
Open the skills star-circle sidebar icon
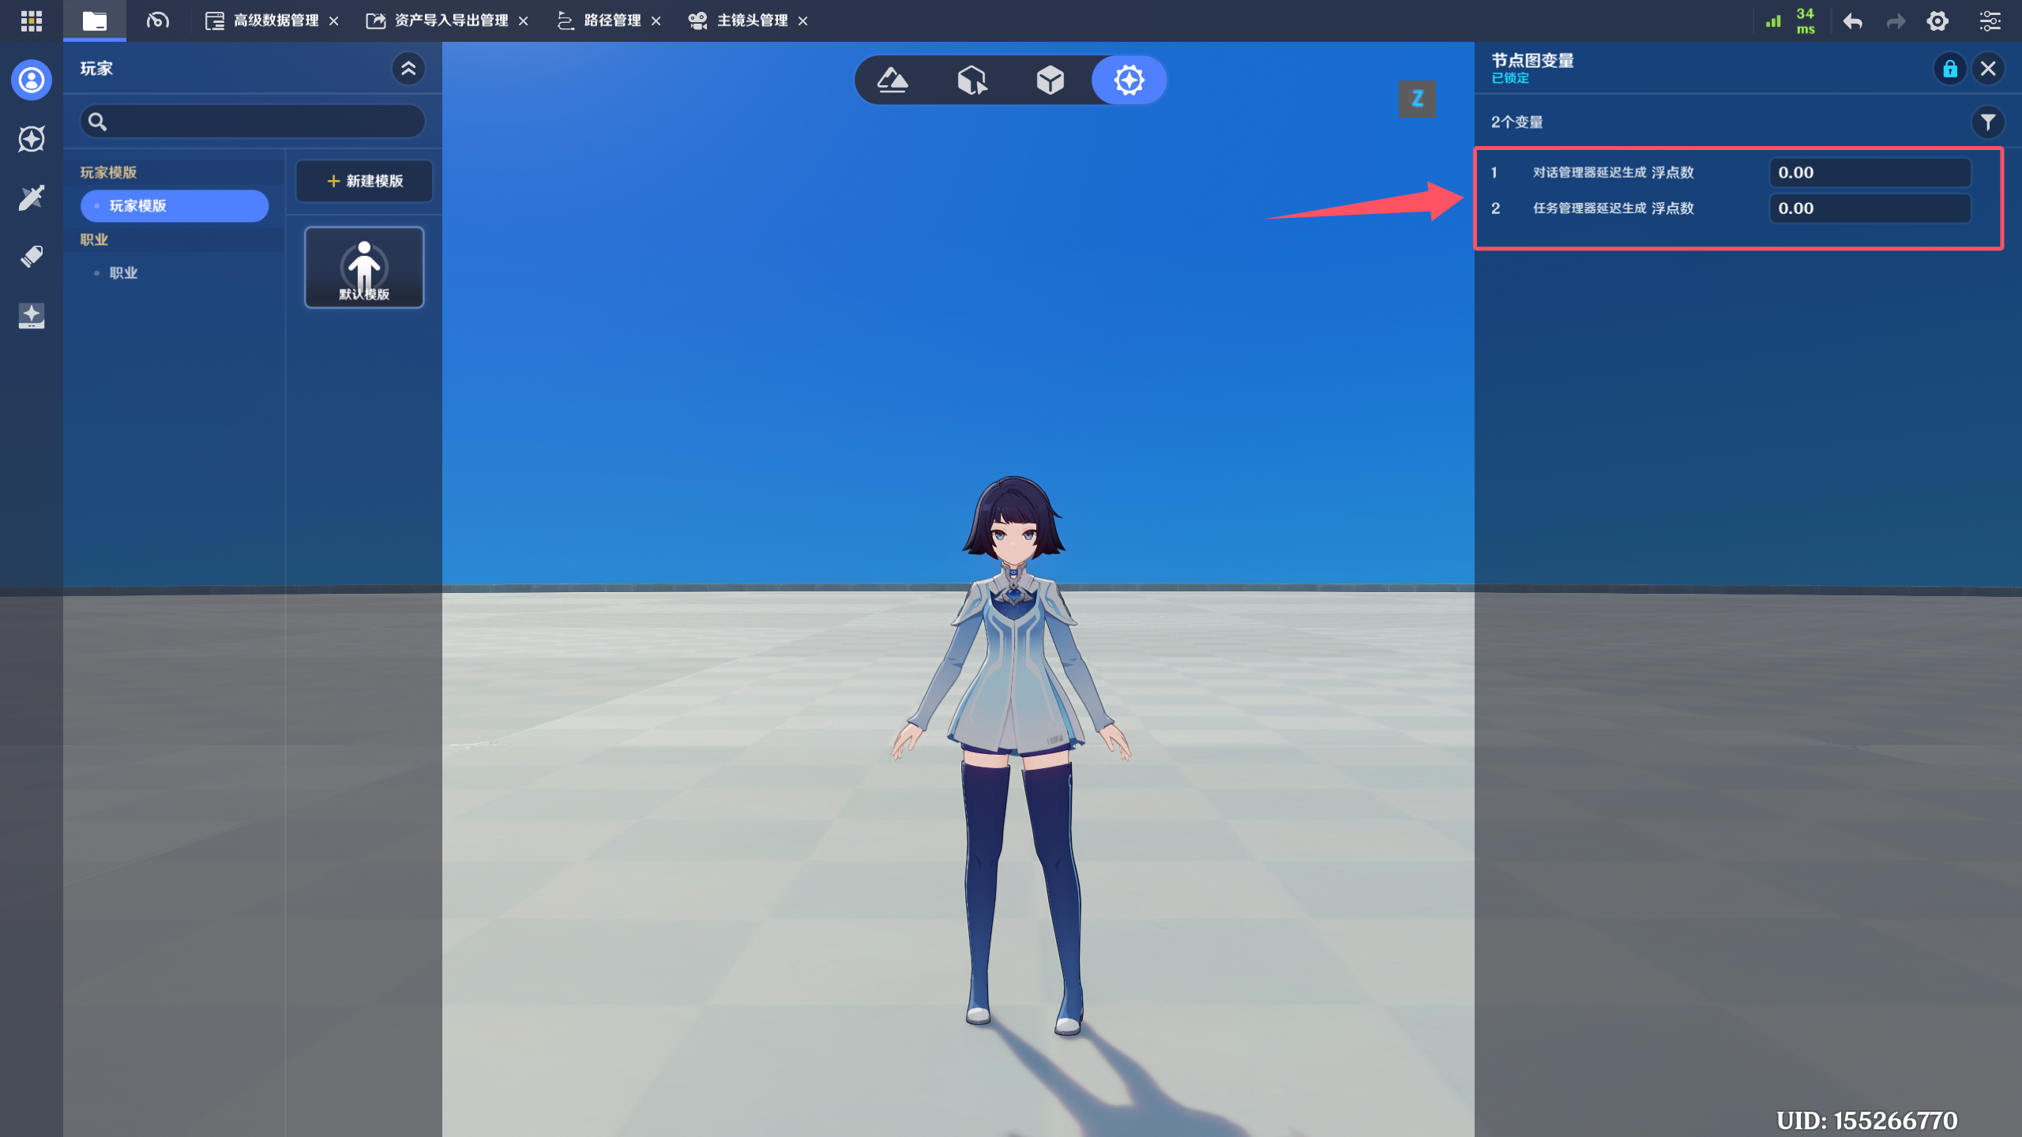32,139
